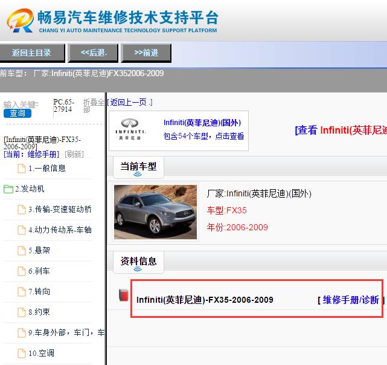The image size is (387, 365).
Task: Click the Infiniti brand logo
Action: click(130, 129)
